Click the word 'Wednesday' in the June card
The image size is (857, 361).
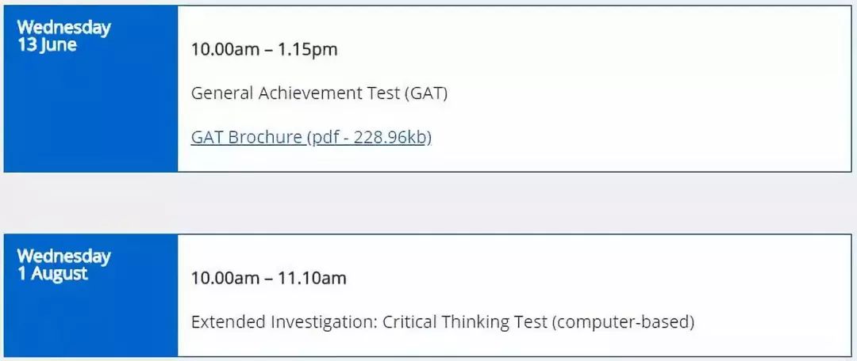(x=63, y=27)
